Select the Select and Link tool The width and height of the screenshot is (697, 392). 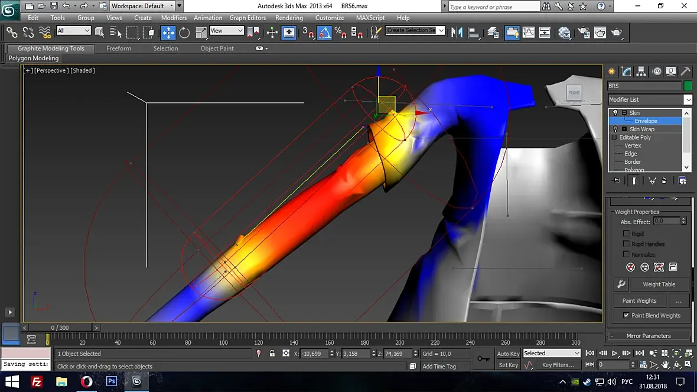12,33
